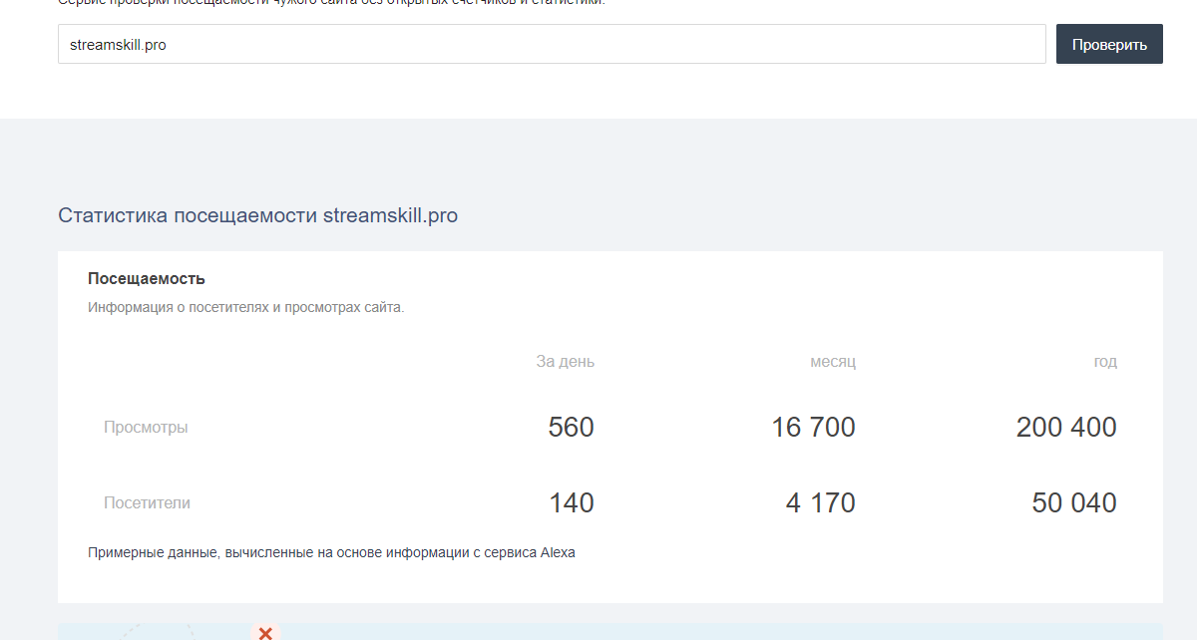Select the heading Статистика посещаемости streamskill.pro
The width and height of the screenshot is (1197, 640).
pos(257,215)
